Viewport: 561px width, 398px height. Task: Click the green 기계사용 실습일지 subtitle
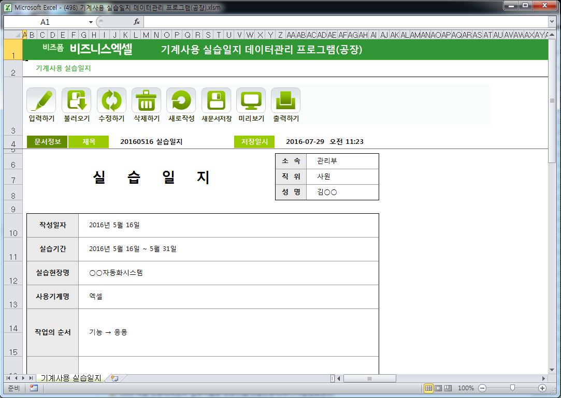(x=63, y=68)
